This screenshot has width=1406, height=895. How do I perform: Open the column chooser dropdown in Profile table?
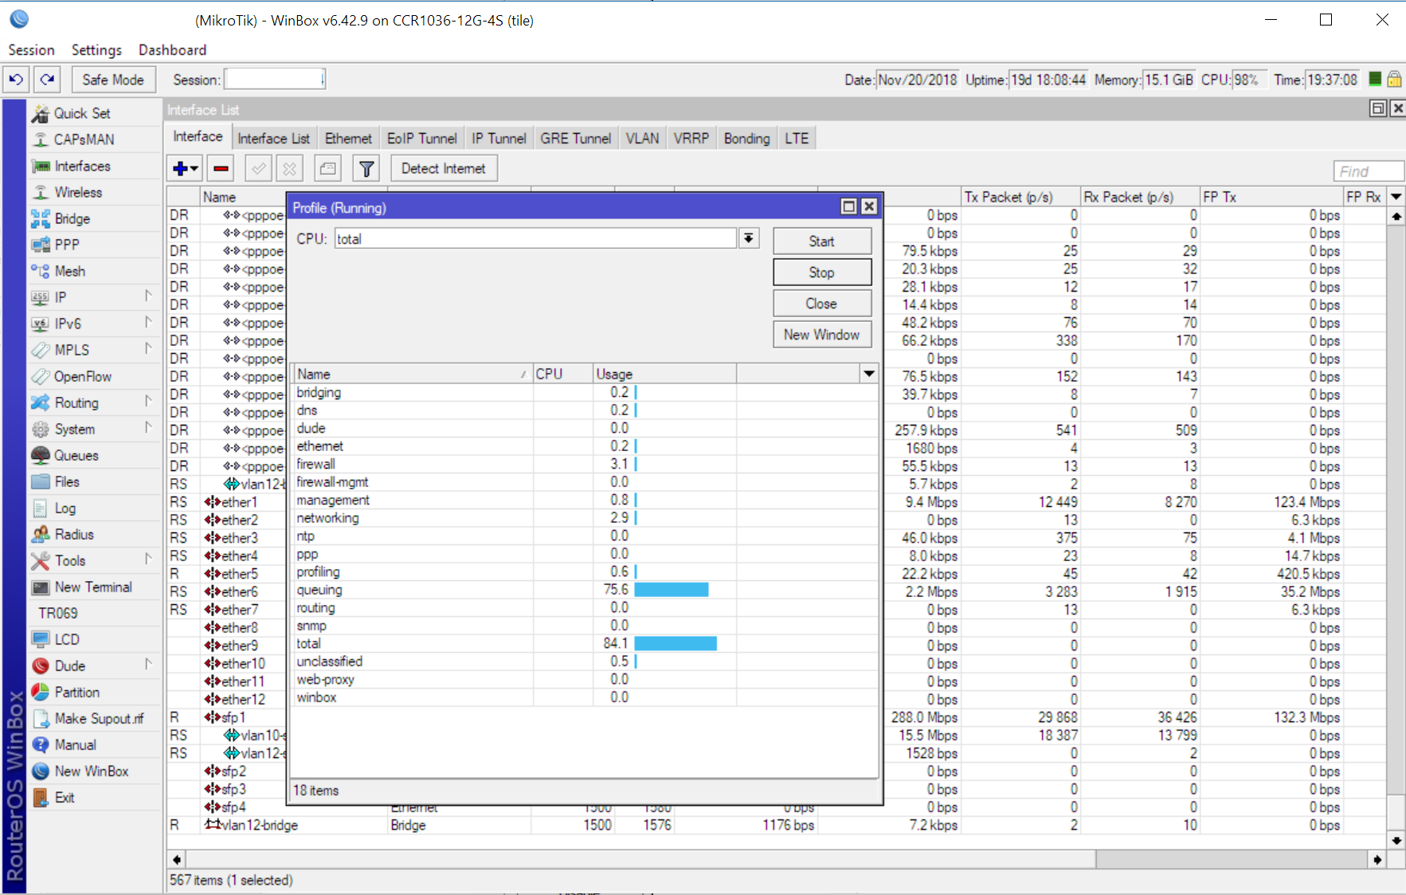click(x=869, y=374)
